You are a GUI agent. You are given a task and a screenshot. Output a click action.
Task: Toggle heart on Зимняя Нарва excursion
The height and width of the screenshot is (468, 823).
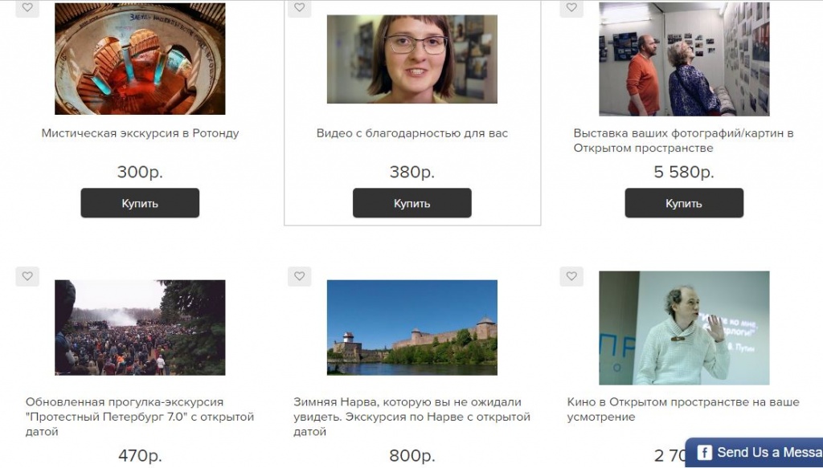(299, 276)
